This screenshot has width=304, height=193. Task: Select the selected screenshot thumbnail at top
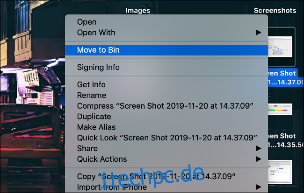(281, 47)
